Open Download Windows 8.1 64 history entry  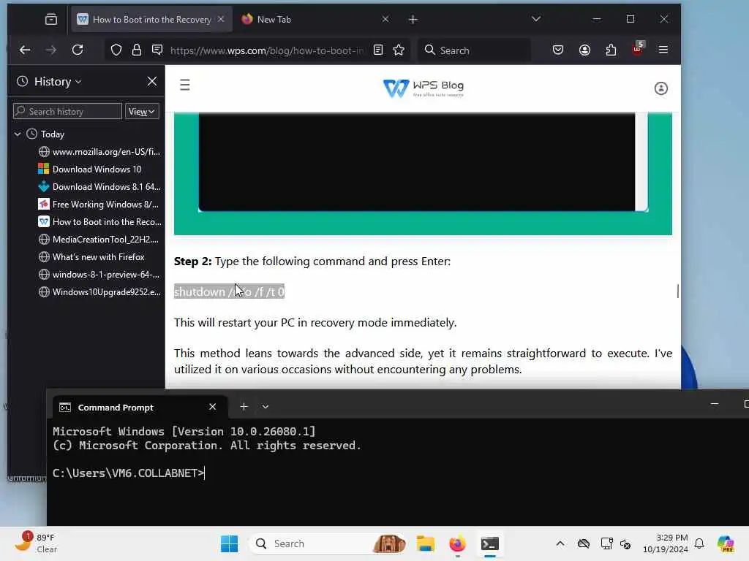[x=99, y=187]
